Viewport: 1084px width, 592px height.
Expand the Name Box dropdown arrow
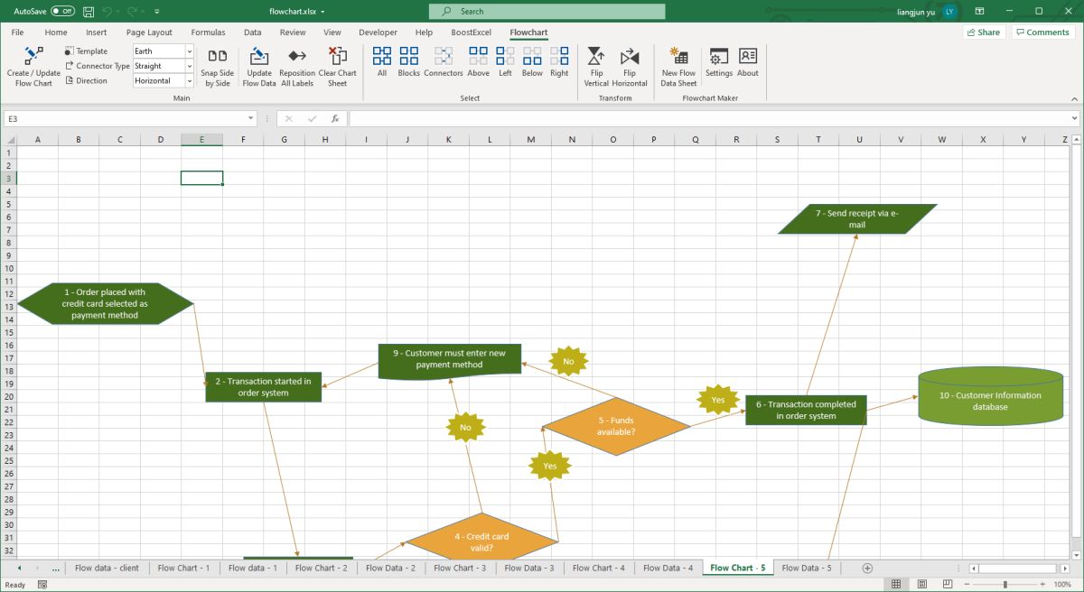(251, 118)
